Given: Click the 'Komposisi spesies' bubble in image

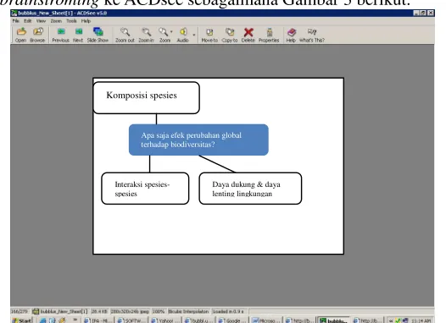Looking at the screenshot, I should tap(146, 98).
